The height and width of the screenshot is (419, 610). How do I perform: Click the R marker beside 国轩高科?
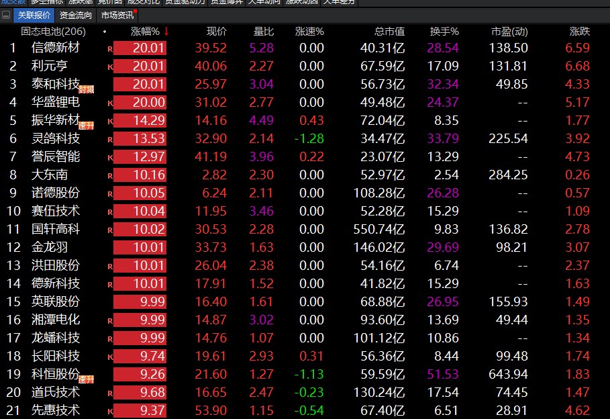110,230
